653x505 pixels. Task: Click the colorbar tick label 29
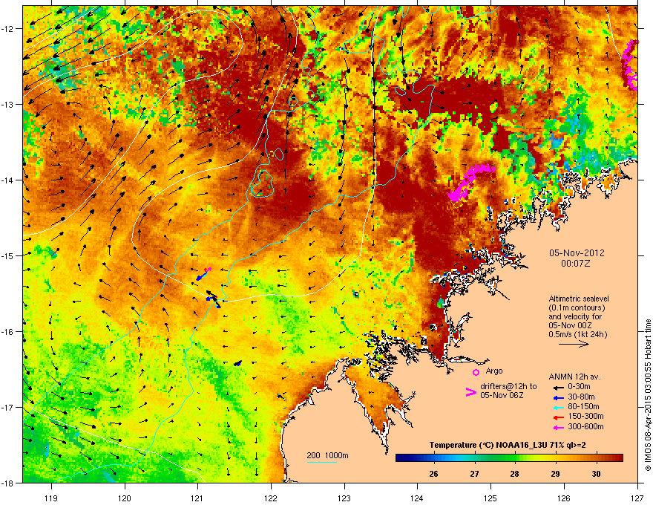555,474
